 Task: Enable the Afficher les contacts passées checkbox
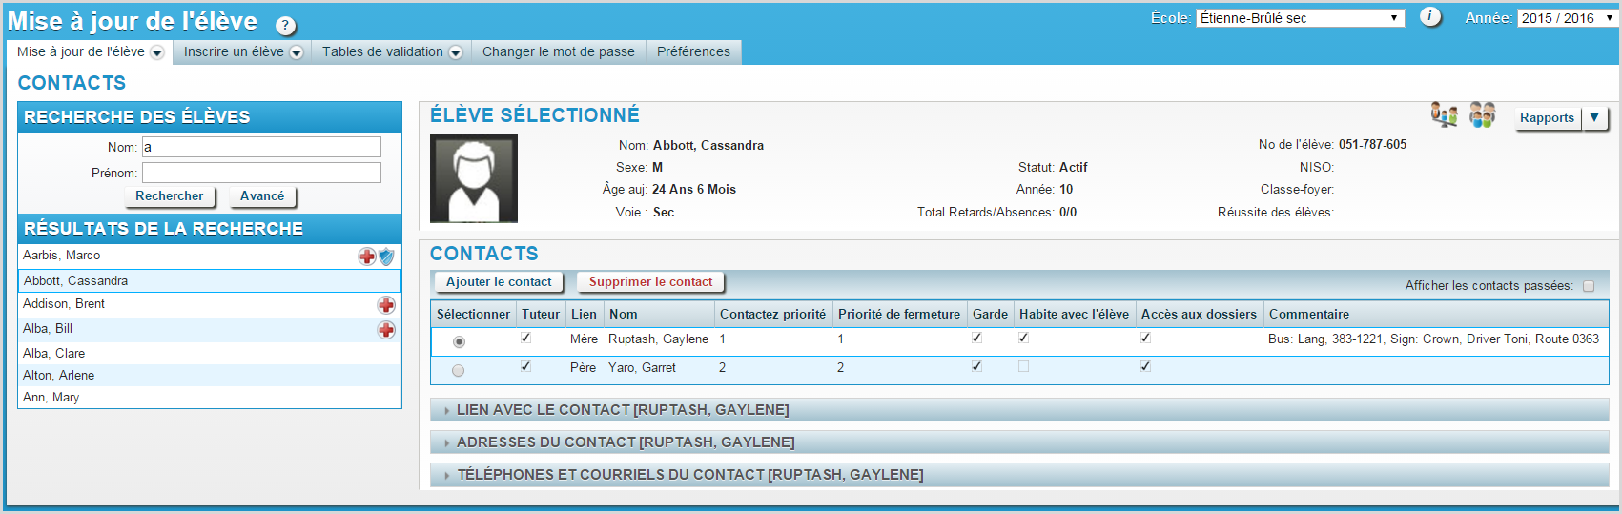pos(1589,286)
